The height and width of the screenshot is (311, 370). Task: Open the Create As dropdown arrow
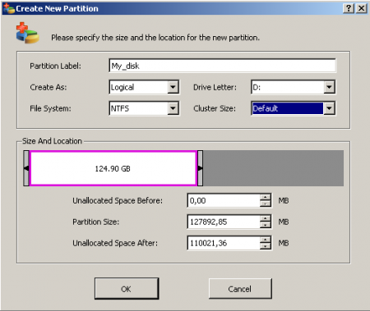click(173, 87)
